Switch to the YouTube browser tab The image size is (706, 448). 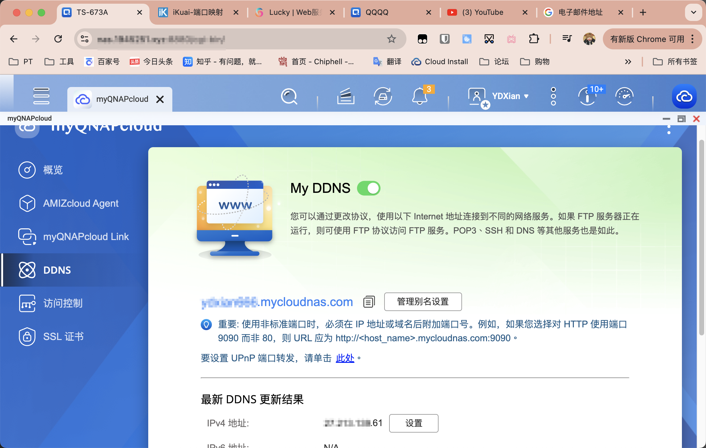488,12
